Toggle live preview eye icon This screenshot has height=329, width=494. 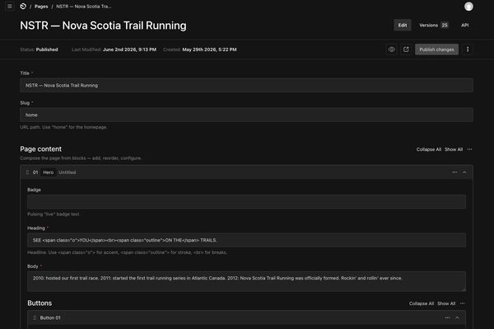(392, 49)
